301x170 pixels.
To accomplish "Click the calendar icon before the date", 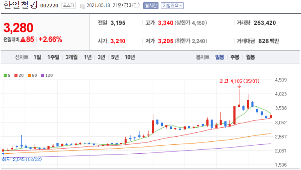I will coord(83,6).
